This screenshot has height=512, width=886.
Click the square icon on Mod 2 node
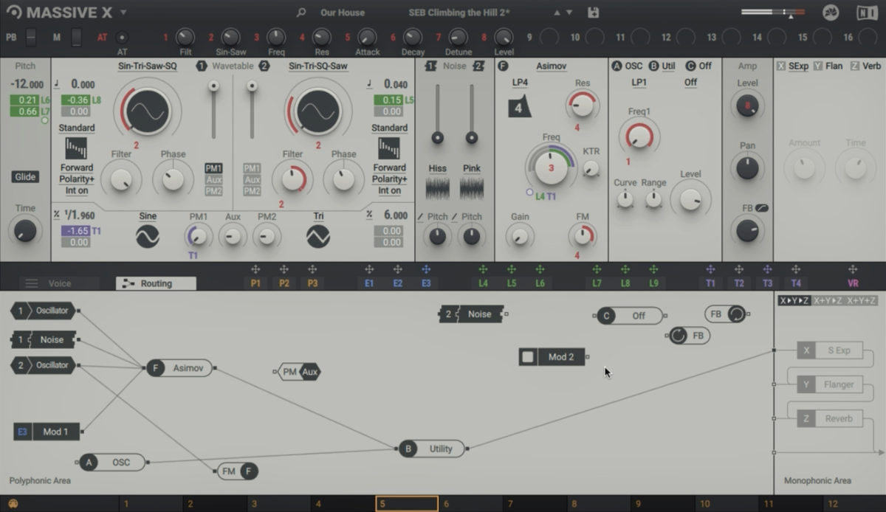pos(528,357)
